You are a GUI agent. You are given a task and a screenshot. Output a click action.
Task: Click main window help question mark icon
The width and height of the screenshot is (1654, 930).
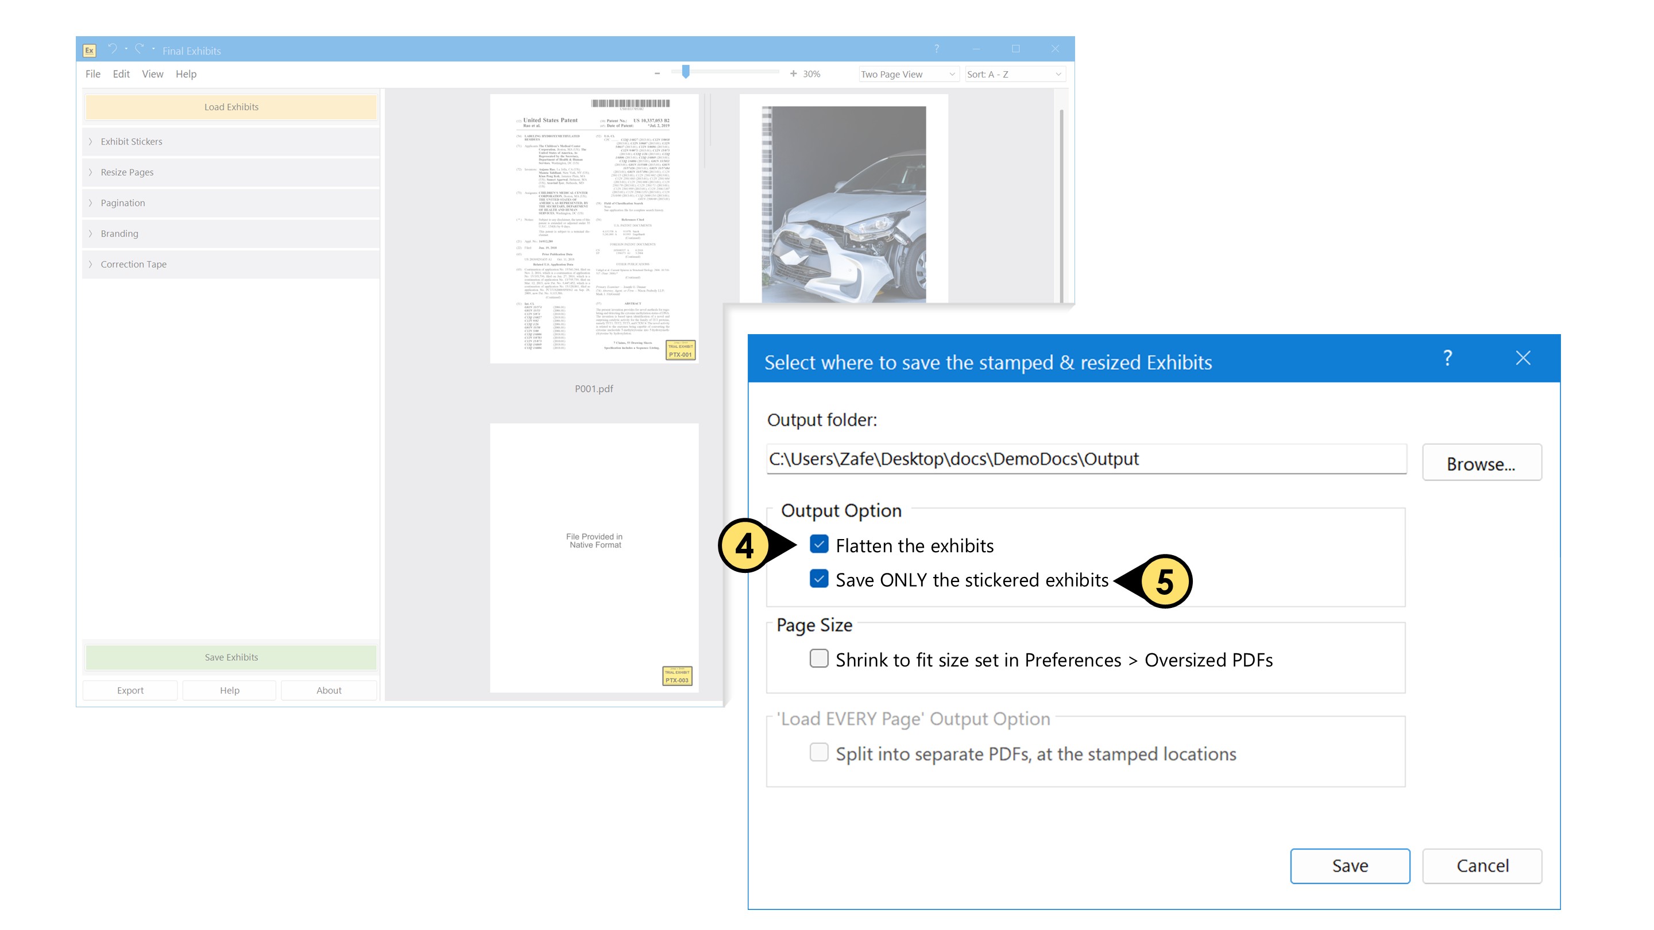click(936, 49)
